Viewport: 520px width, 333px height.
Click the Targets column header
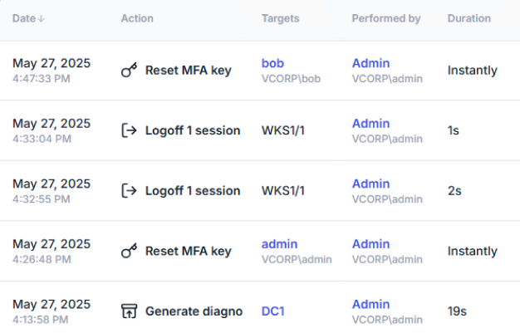280,18
